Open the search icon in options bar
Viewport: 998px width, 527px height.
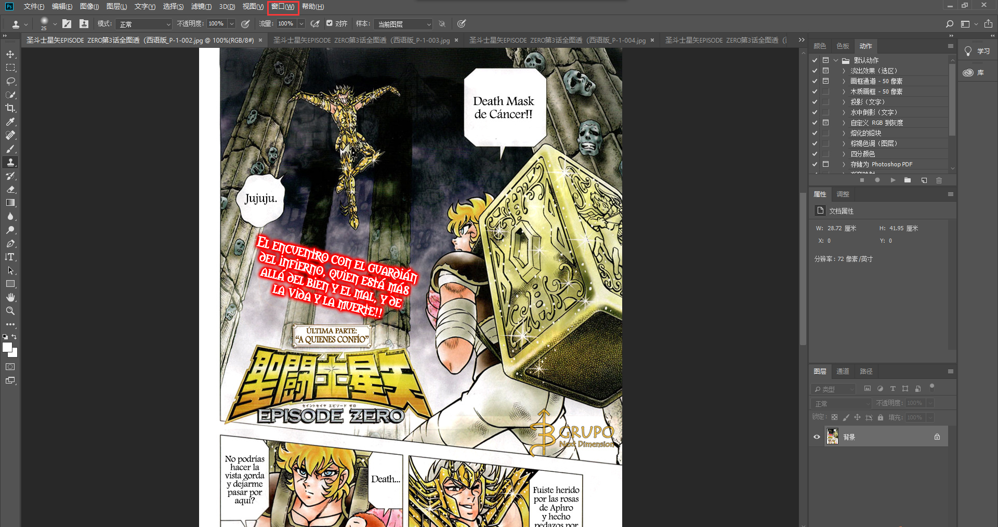949,24
